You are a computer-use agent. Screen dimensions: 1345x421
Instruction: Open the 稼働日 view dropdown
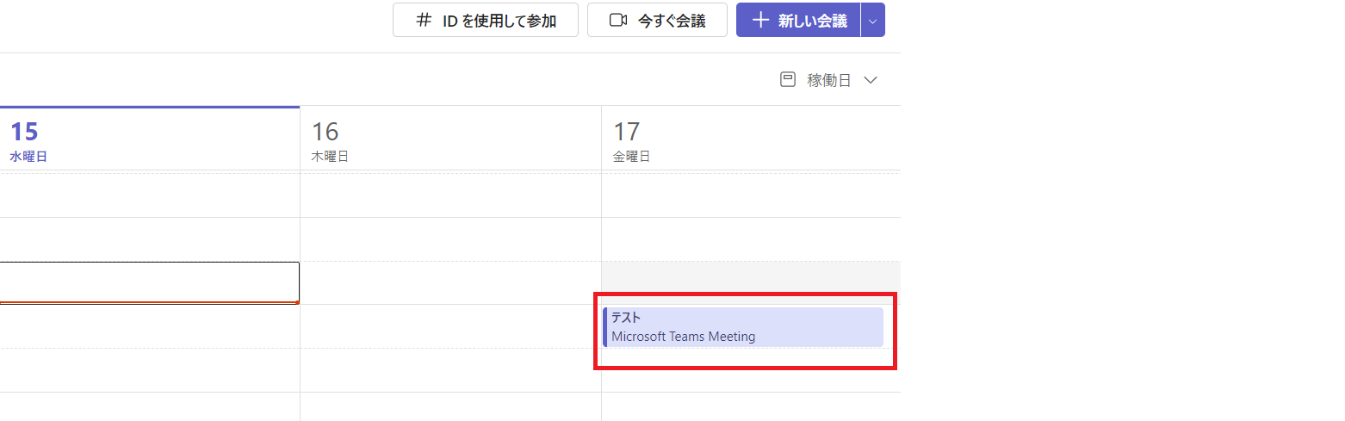click(x=828, y=80)
